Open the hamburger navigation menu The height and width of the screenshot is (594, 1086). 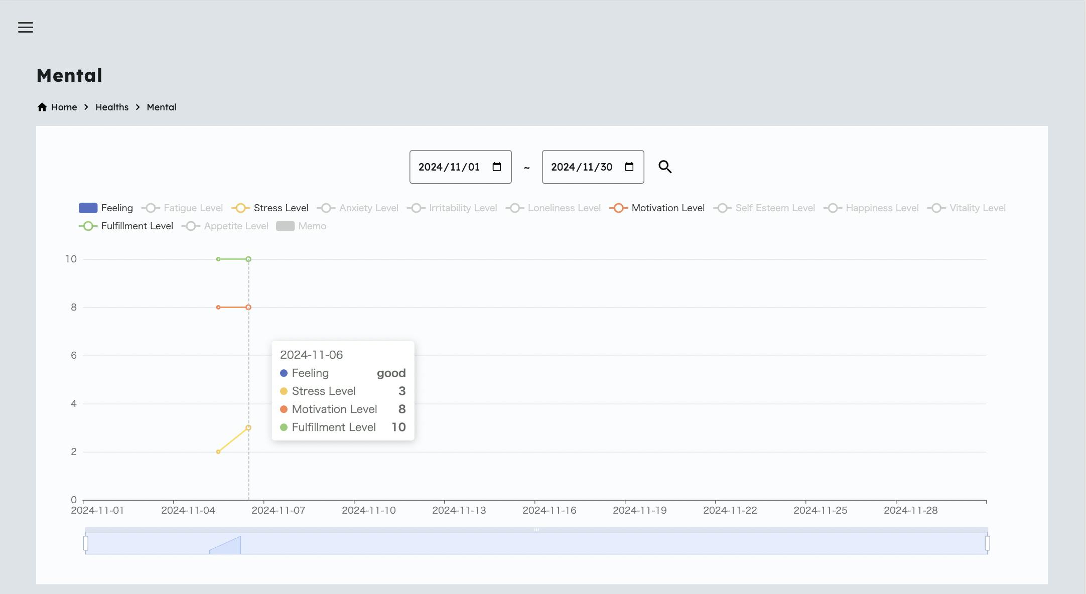click(x=26, y=28)
